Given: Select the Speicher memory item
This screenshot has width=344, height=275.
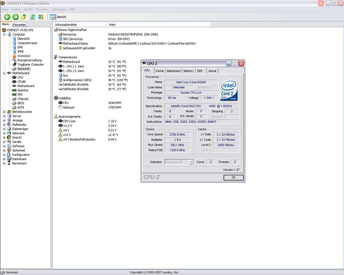Looking at the screenshot, I should [23, 90].
